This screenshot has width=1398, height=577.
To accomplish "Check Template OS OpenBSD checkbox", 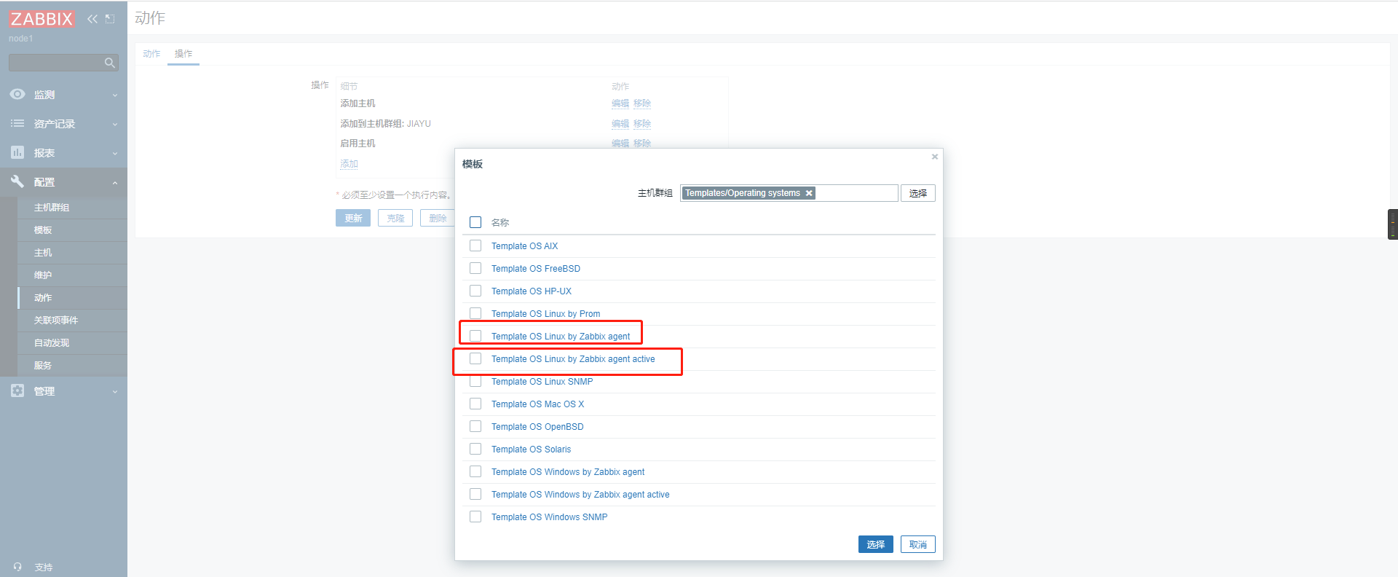I will tap(475, 426).
